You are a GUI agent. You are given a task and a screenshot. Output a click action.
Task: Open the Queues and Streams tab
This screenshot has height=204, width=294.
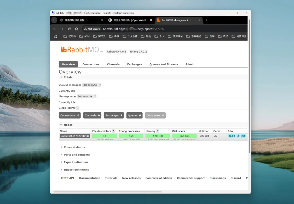coord(164,64)
